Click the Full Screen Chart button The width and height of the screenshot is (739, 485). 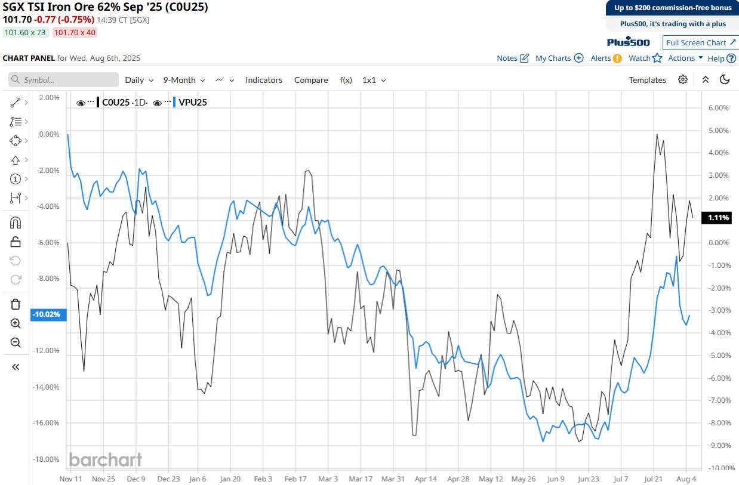pos(701,42)
